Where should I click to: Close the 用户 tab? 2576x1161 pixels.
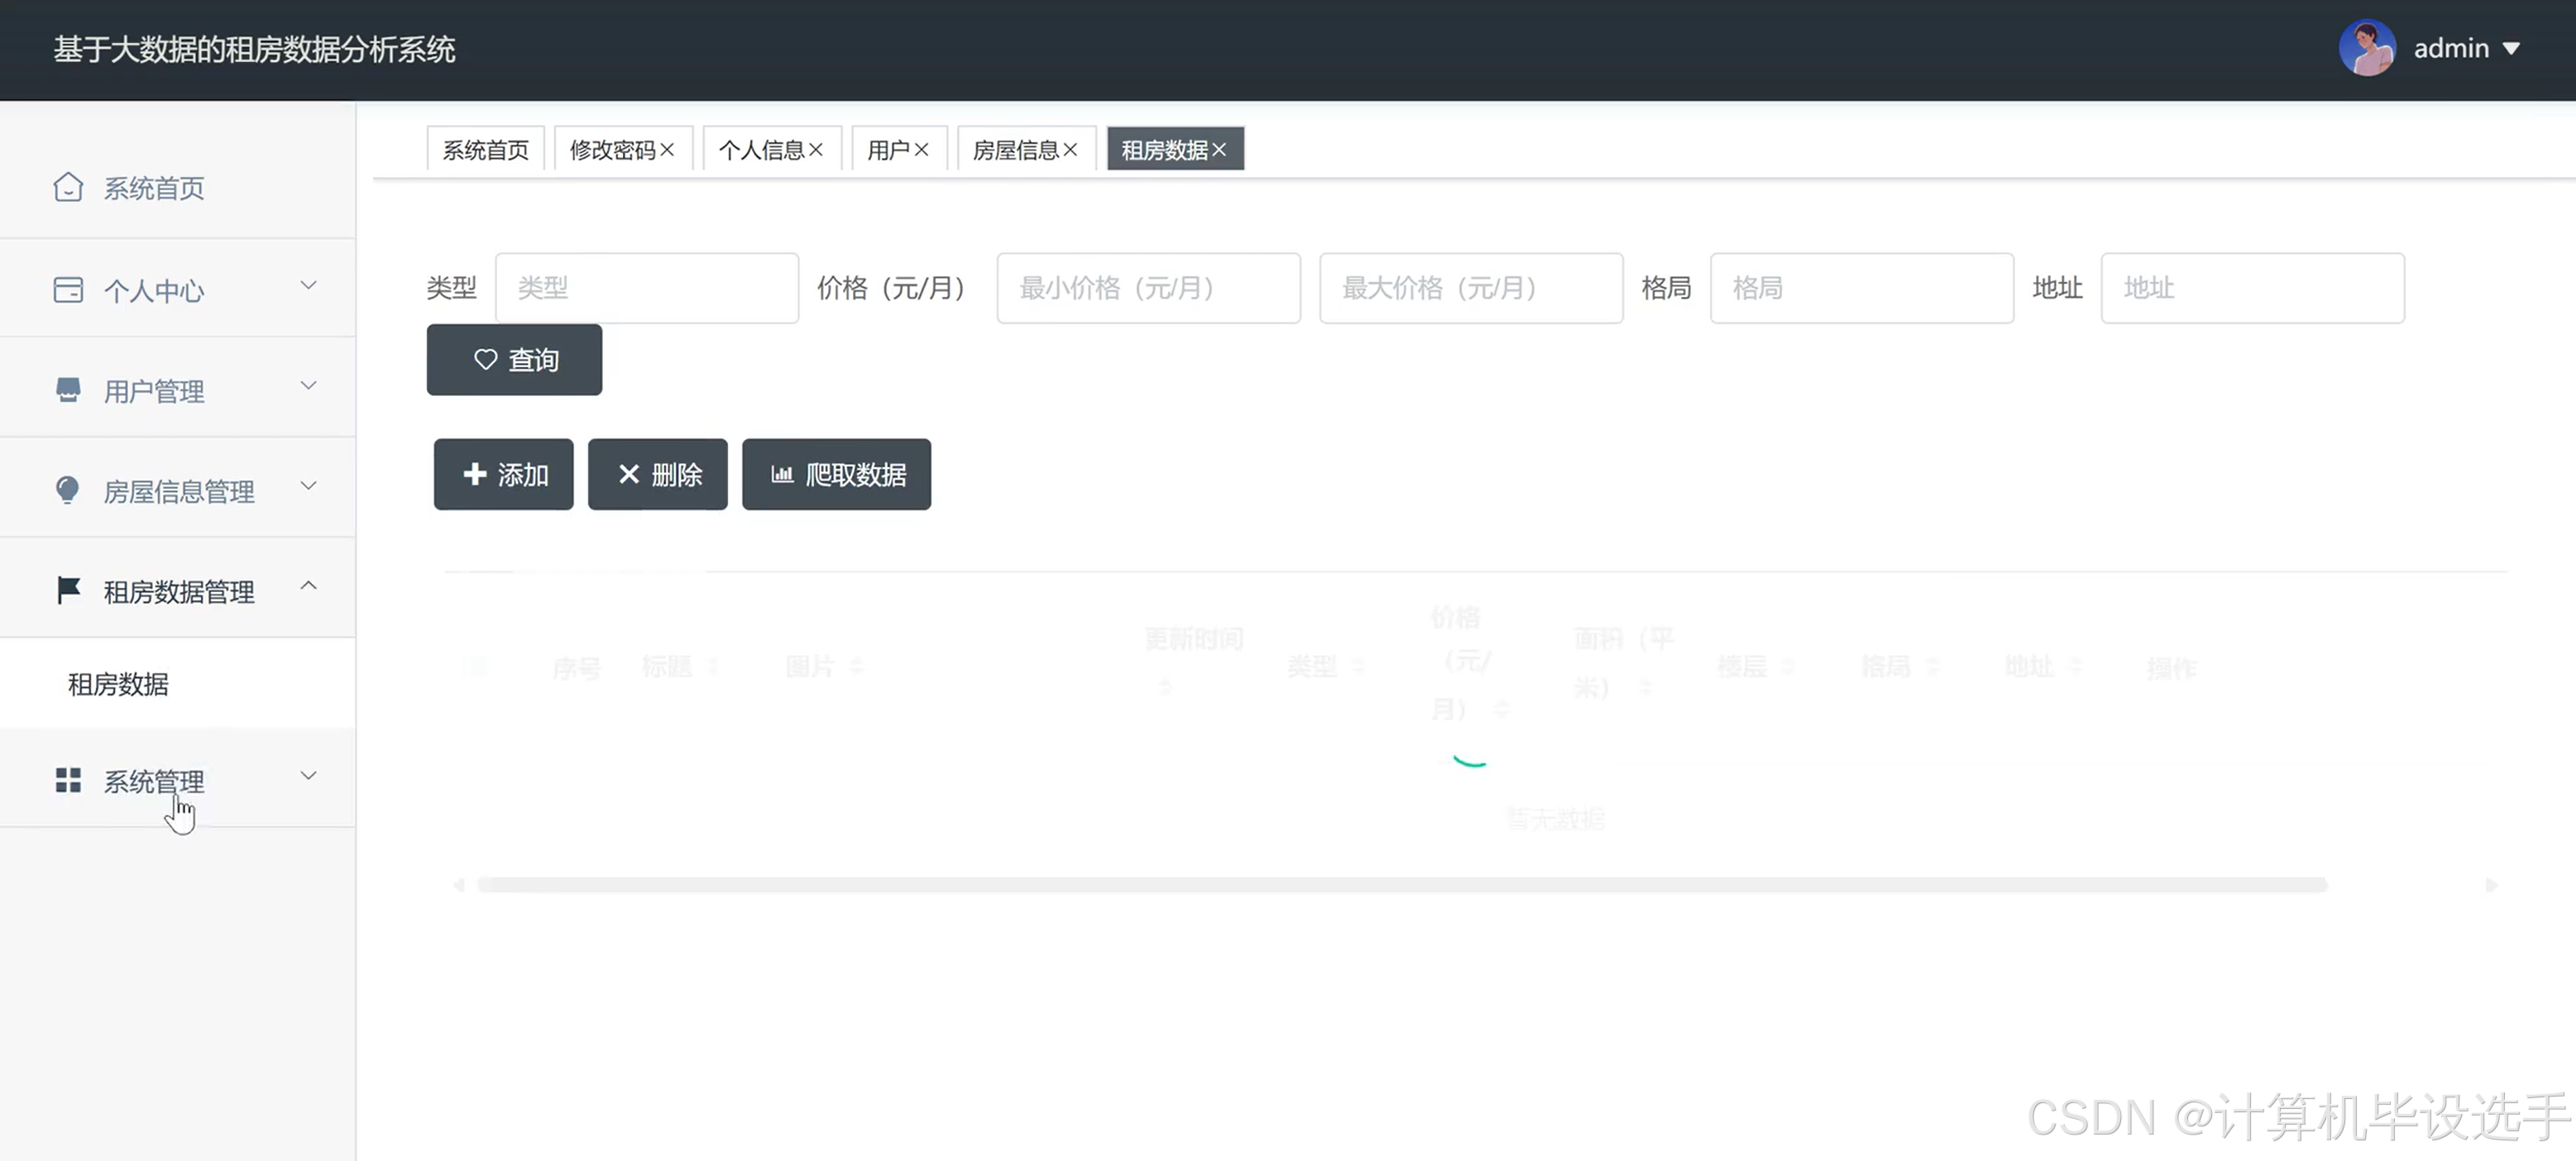921,150
